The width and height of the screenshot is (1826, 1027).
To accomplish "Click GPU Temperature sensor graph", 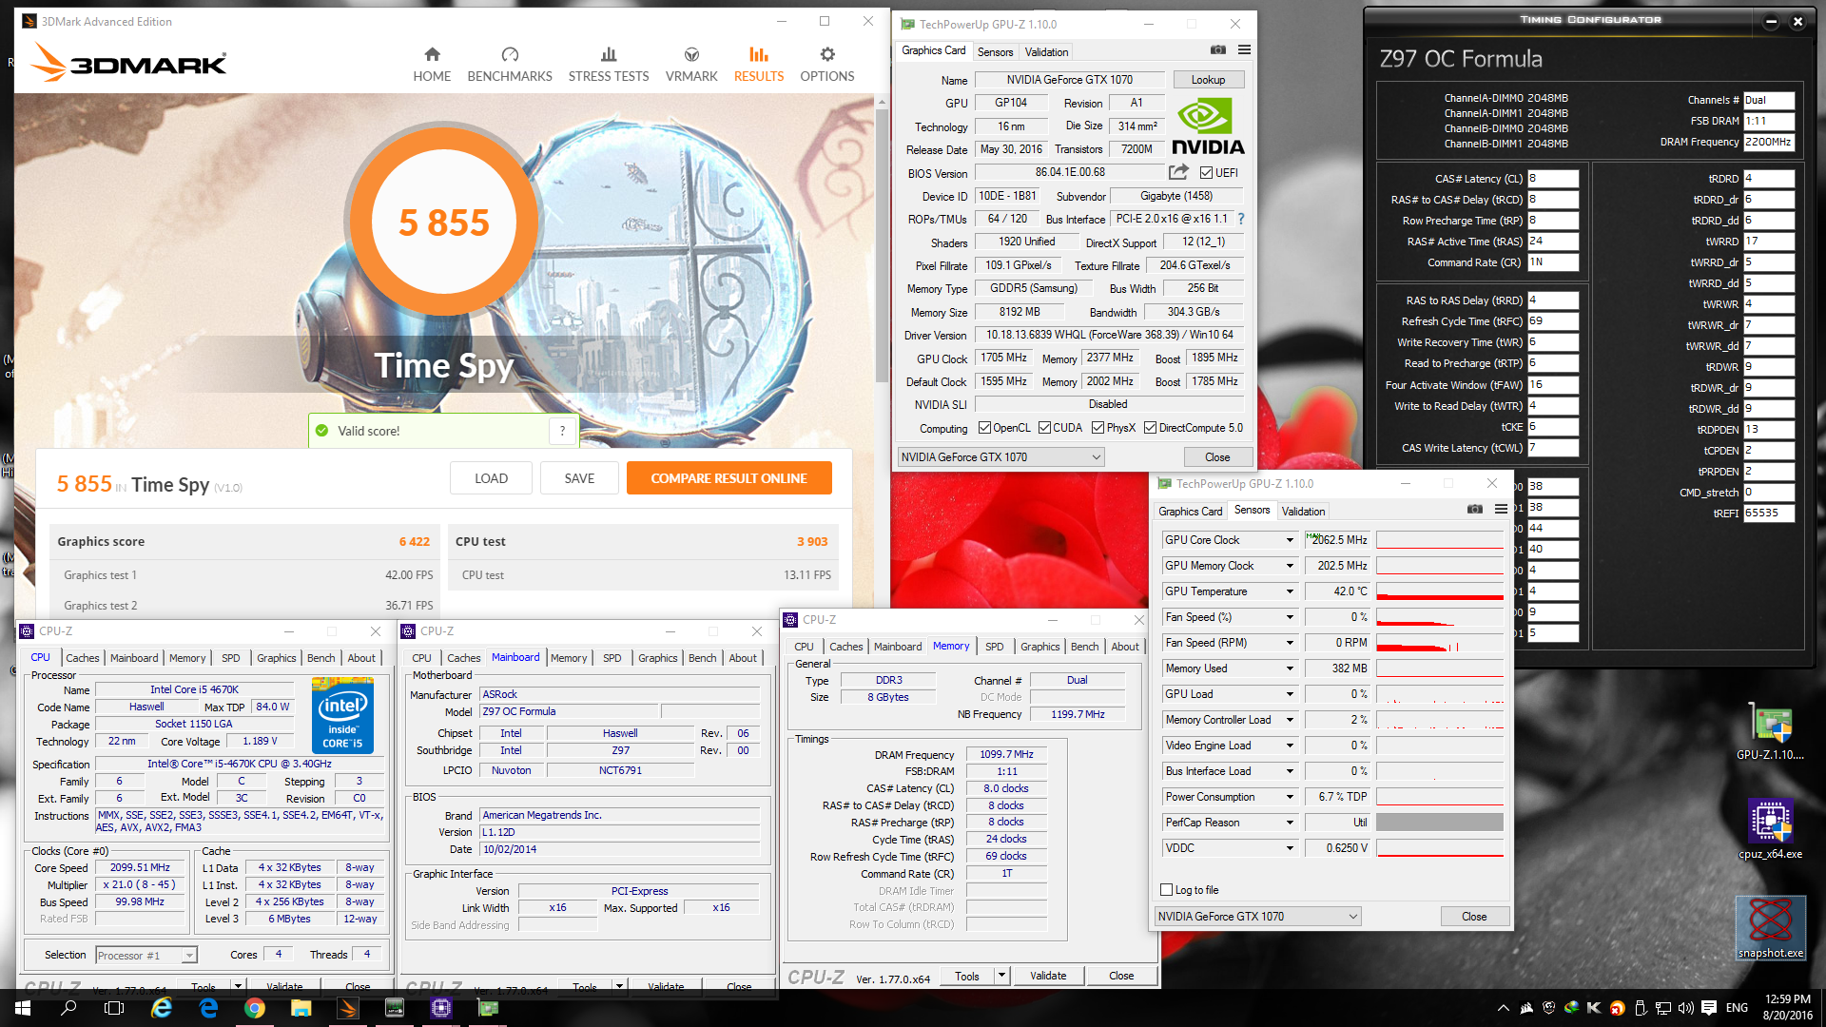I will (1440, 591).
